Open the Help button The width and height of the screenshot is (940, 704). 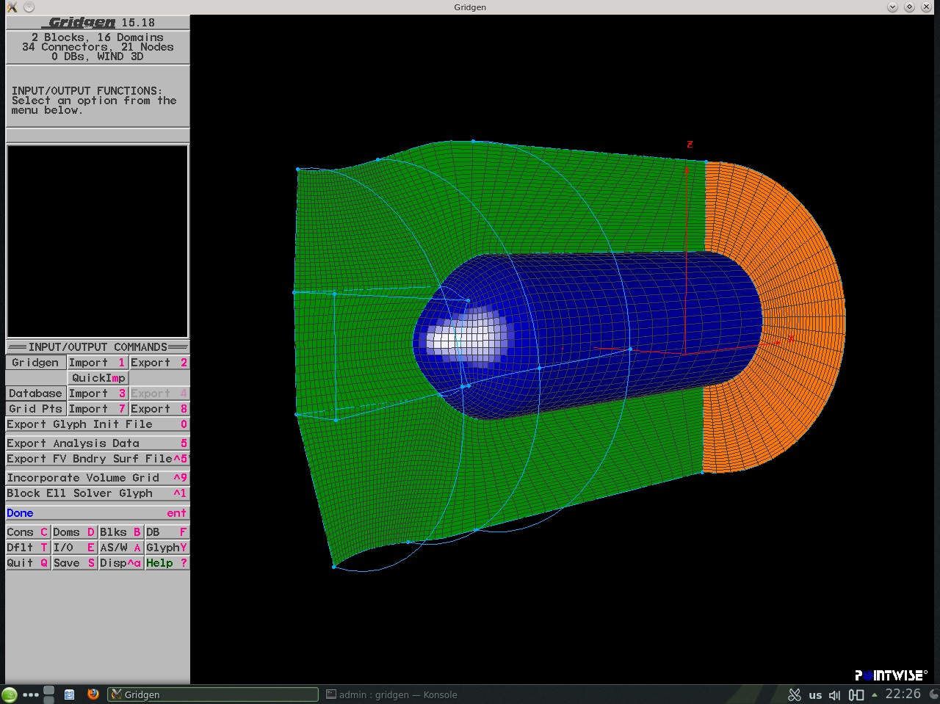coord(167,563)
